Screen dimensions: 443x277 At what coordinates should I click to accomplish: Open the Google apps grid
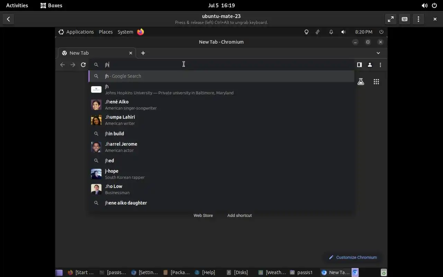point(376,82)
